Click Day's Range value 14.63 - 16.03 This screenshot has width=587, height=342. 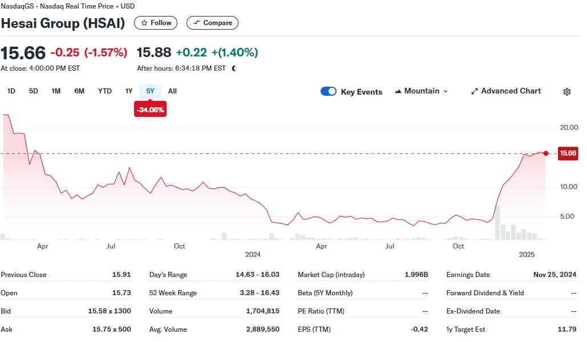[258, 275]
